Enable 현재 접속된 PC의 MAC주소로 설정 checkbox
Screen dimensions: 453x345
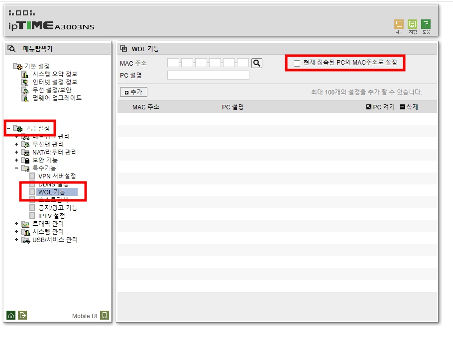pos(297,63)
